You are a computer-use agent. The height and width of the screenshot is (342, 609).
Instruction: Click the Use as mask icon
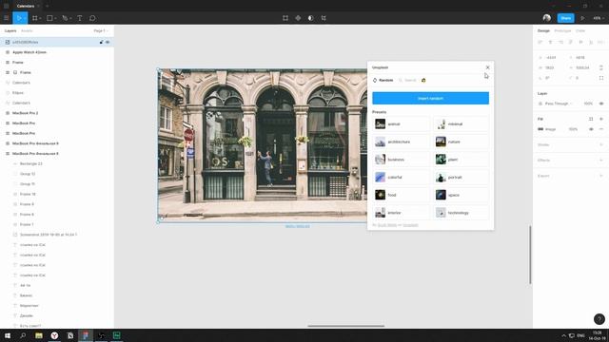pyautogui.click(x=311, y=18)
